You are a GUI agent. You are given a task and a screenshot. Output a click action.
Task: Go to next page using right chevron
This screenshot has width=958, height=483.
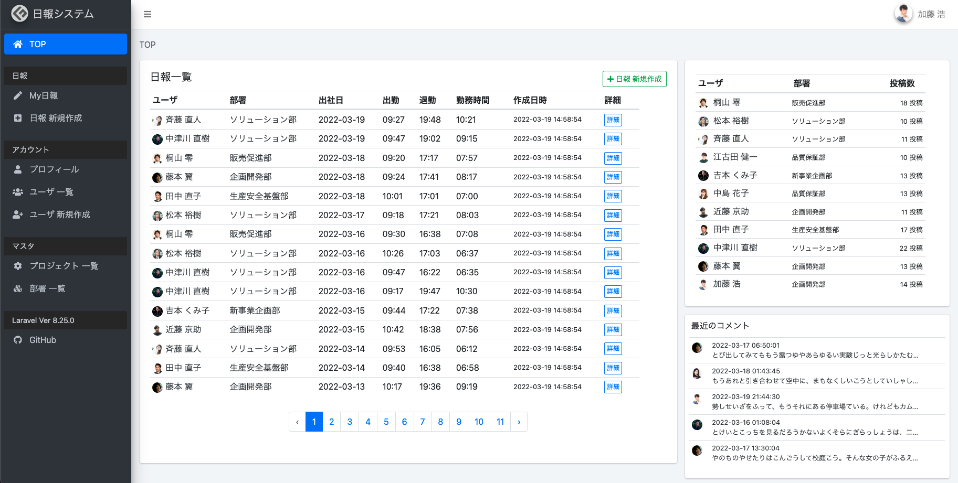[519, 422]
